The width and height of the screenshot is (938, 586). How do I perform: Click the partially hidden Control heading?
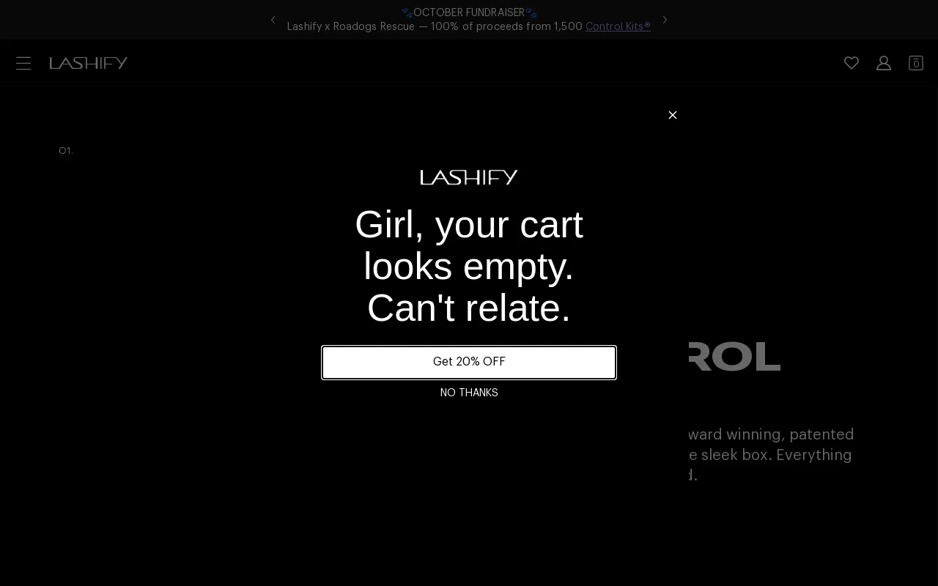point(734,357)
